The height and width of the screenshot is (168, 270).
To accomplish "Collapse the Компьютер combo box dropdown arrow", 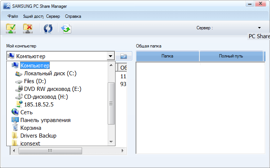I will pyautogui.click(x=111, y=56).
